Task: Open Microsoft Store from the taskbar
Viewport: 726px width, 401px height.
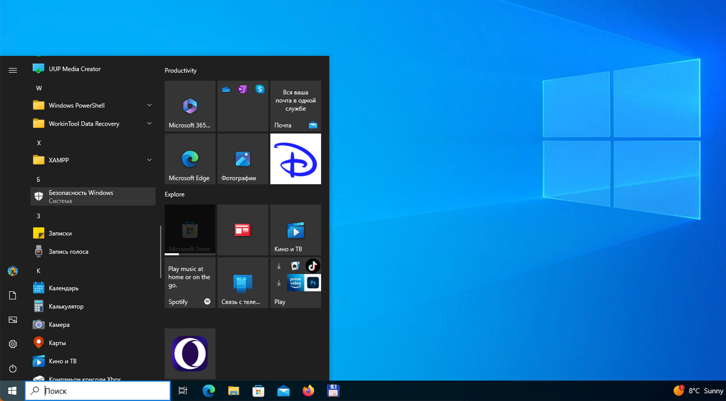Action: [258, 391]
